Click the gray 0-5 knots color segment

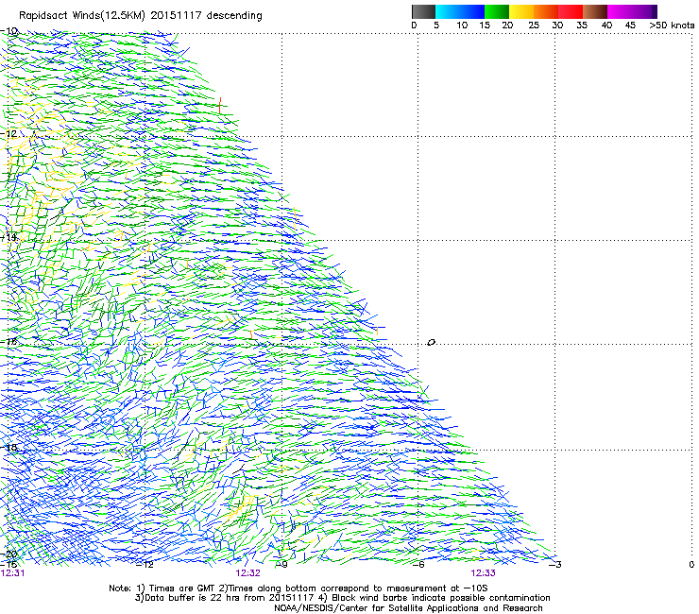point(423,11)
